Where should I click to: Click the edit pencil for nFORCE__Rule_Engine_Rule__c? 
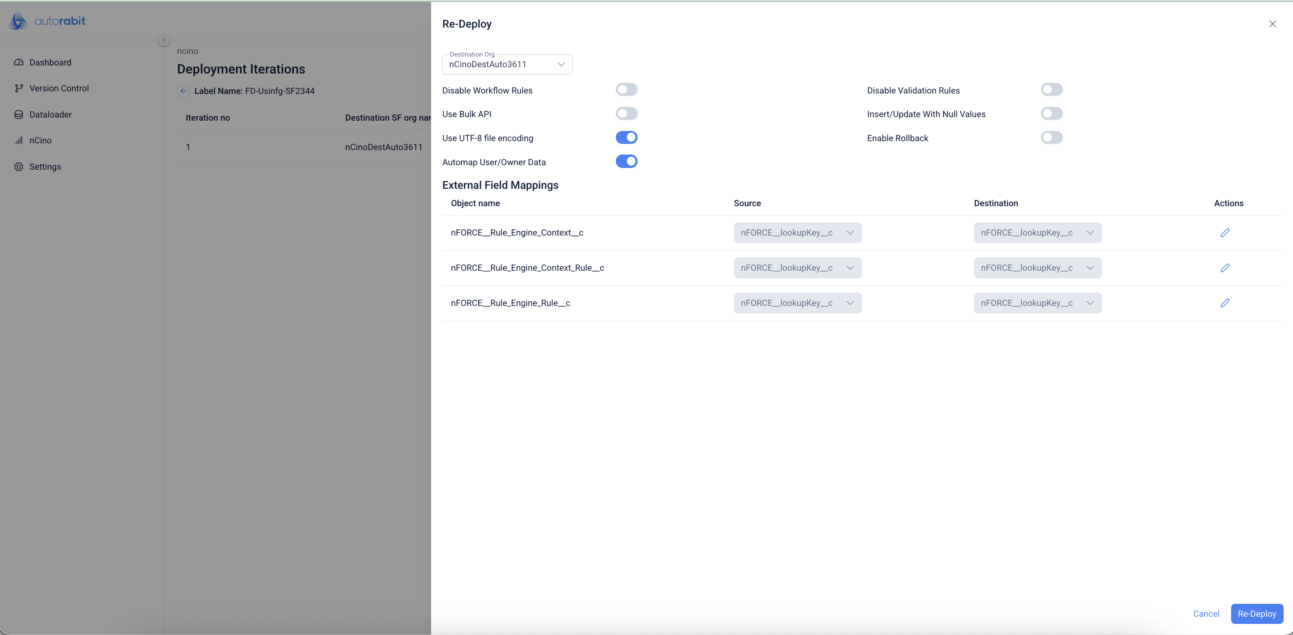tap(1225, 303)
